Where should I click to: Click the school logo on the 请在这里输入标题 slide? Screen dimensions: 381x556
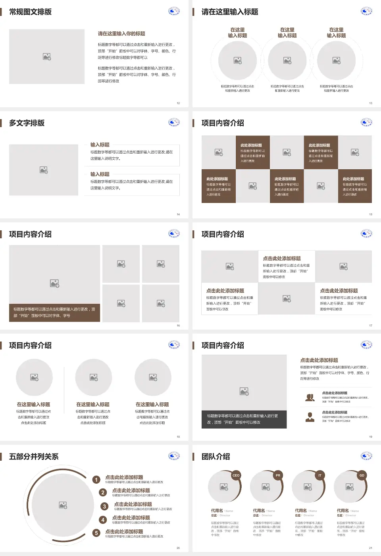pos(366,11)
